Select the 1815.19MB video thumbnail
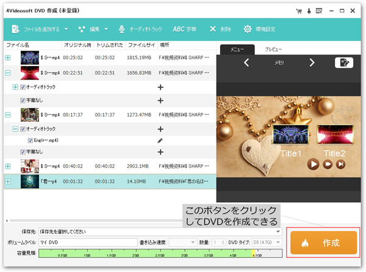The width and height of the screenshot is (366, 272). point(30,57)
